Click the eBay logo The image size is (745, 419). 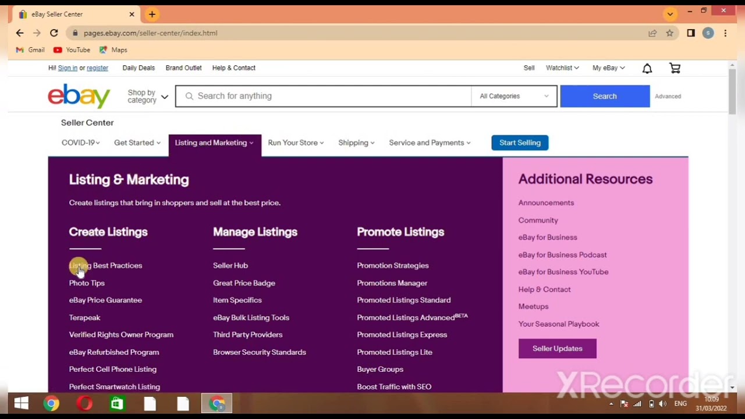click(x=79, y=96)
